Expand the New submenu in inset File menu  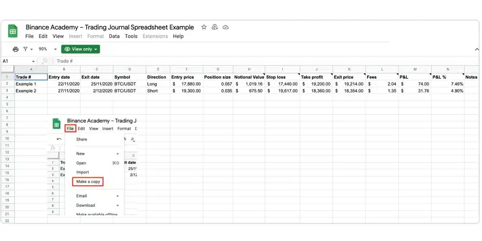118,154
